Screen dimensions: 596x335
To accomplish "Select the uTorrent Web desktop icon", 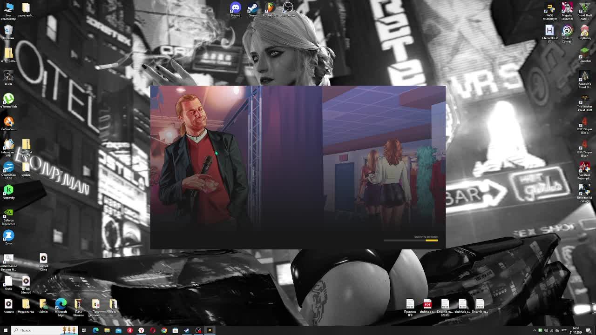I will [8, 100].
